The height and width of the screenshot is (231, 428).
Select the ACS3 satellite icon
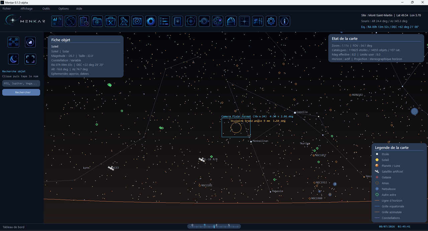click(x=111, y=168)
